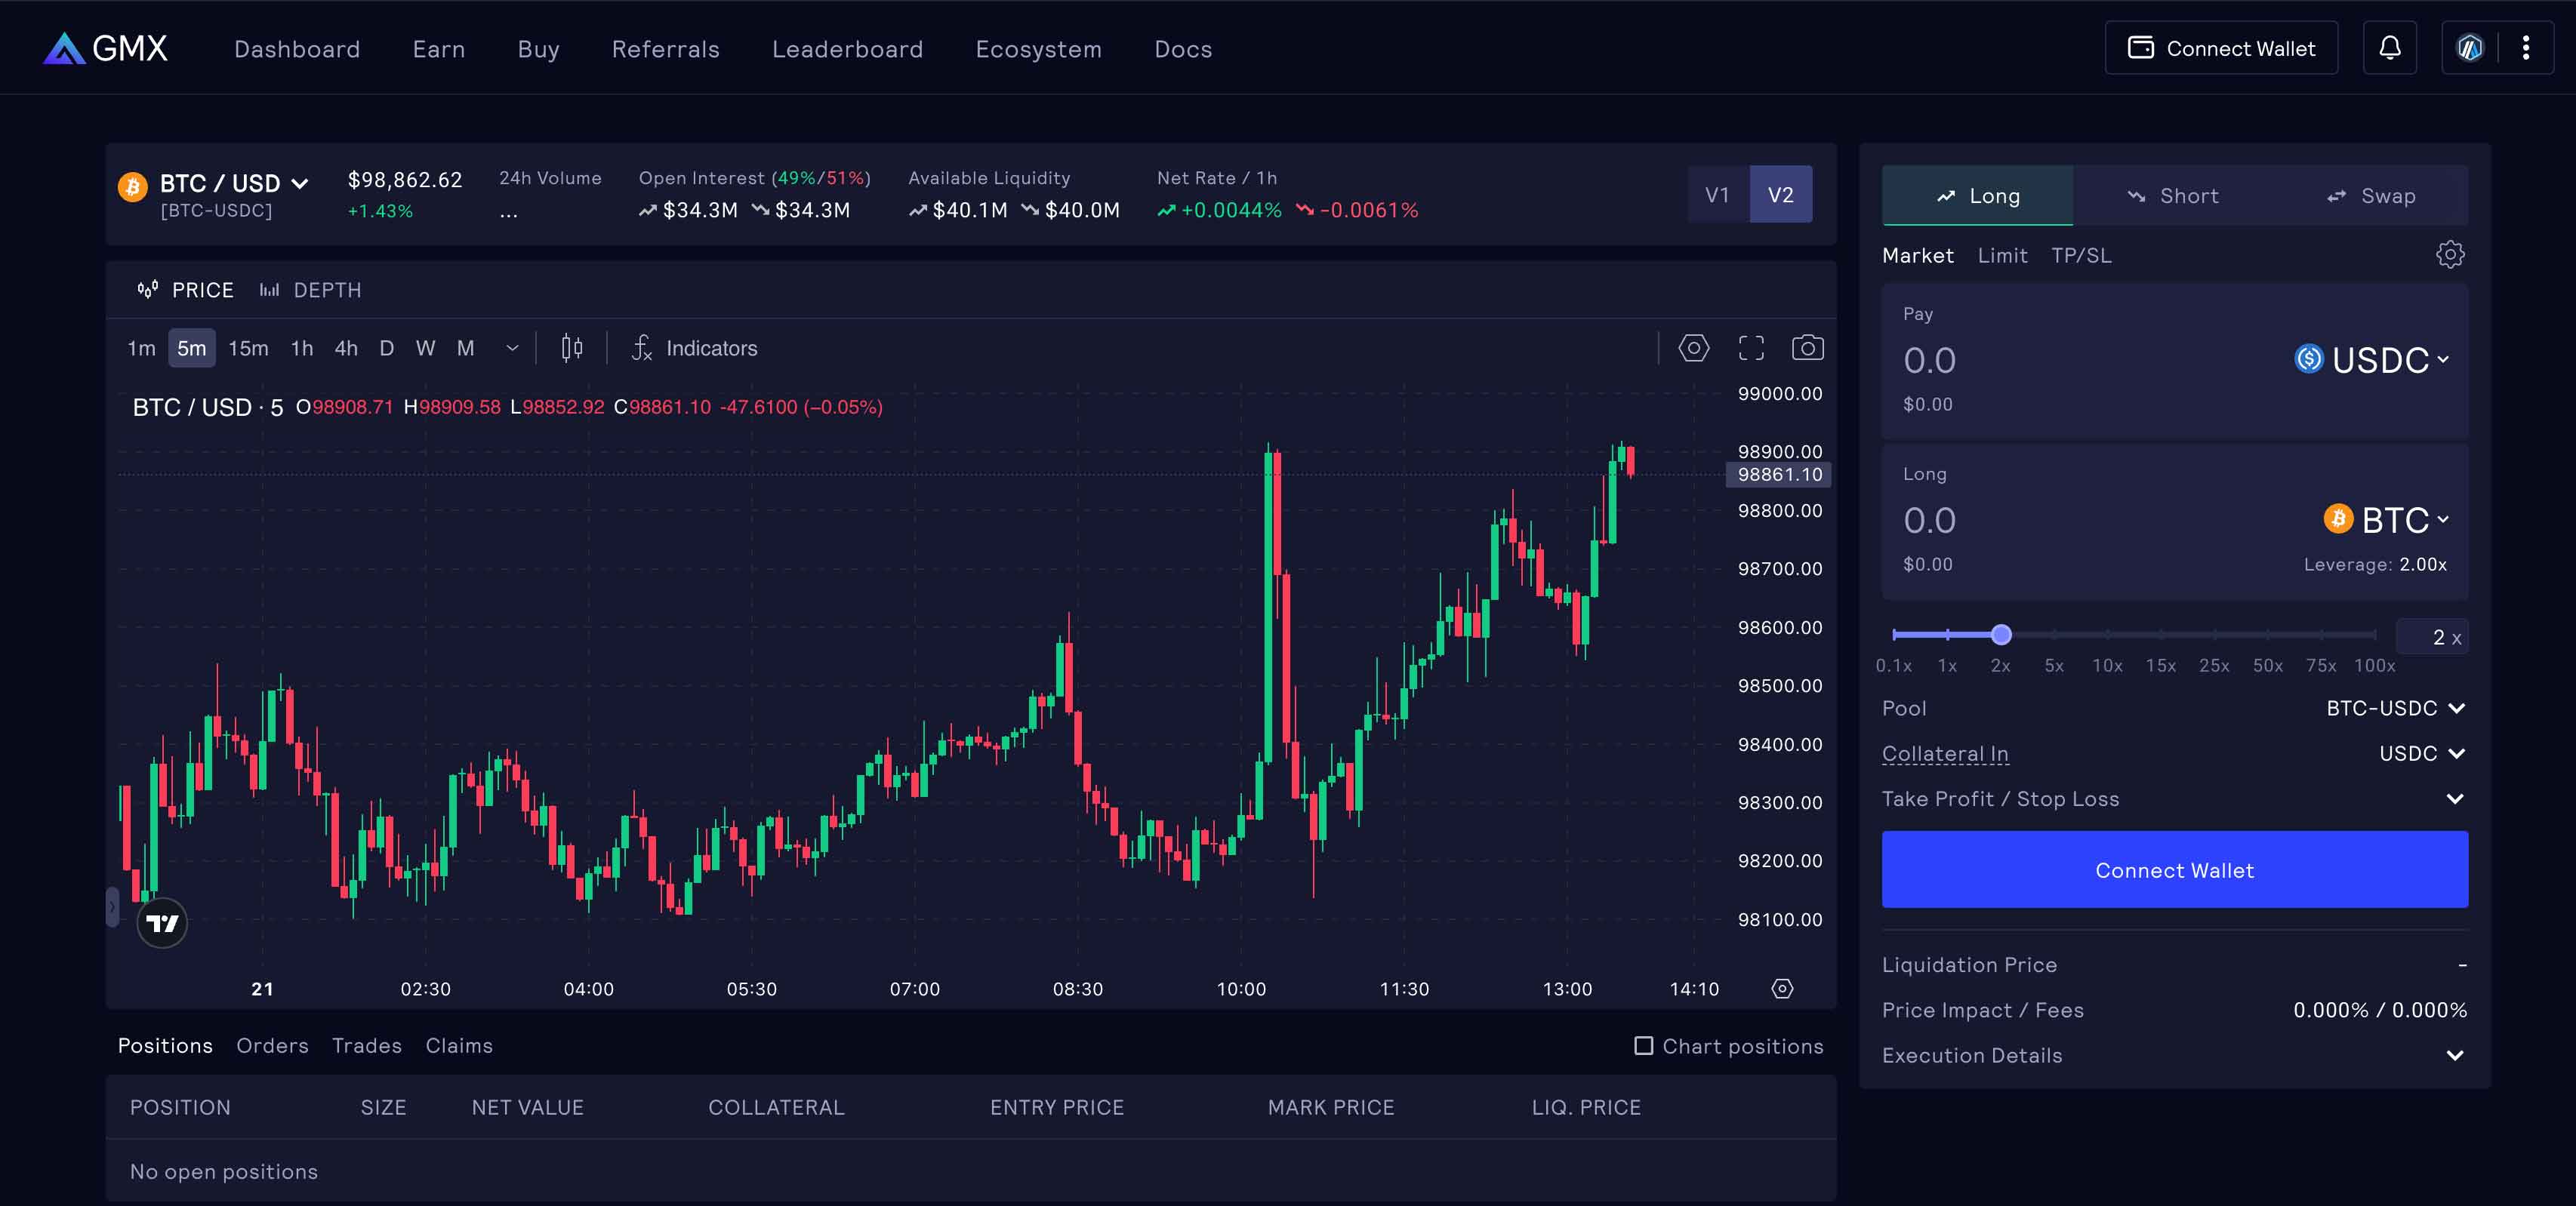
Task: Open more timeframes dropdown arrow
Action: pos(512,347)
